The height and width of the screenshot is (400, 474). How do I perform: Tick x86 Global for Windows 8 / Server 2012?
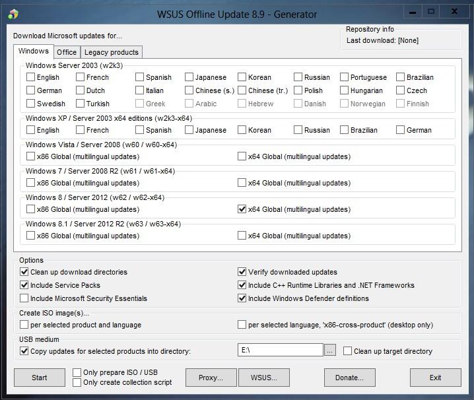[x=30, y=209]
